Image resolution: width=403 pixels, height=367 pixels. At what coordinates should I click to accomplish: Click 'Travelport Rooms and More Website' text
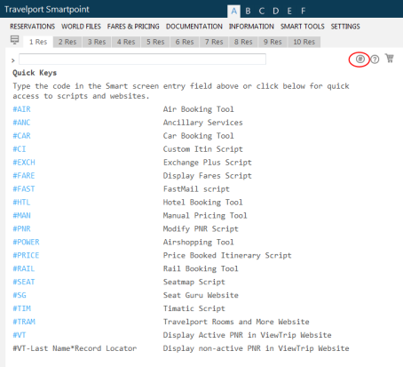click(x=236, y=322)
